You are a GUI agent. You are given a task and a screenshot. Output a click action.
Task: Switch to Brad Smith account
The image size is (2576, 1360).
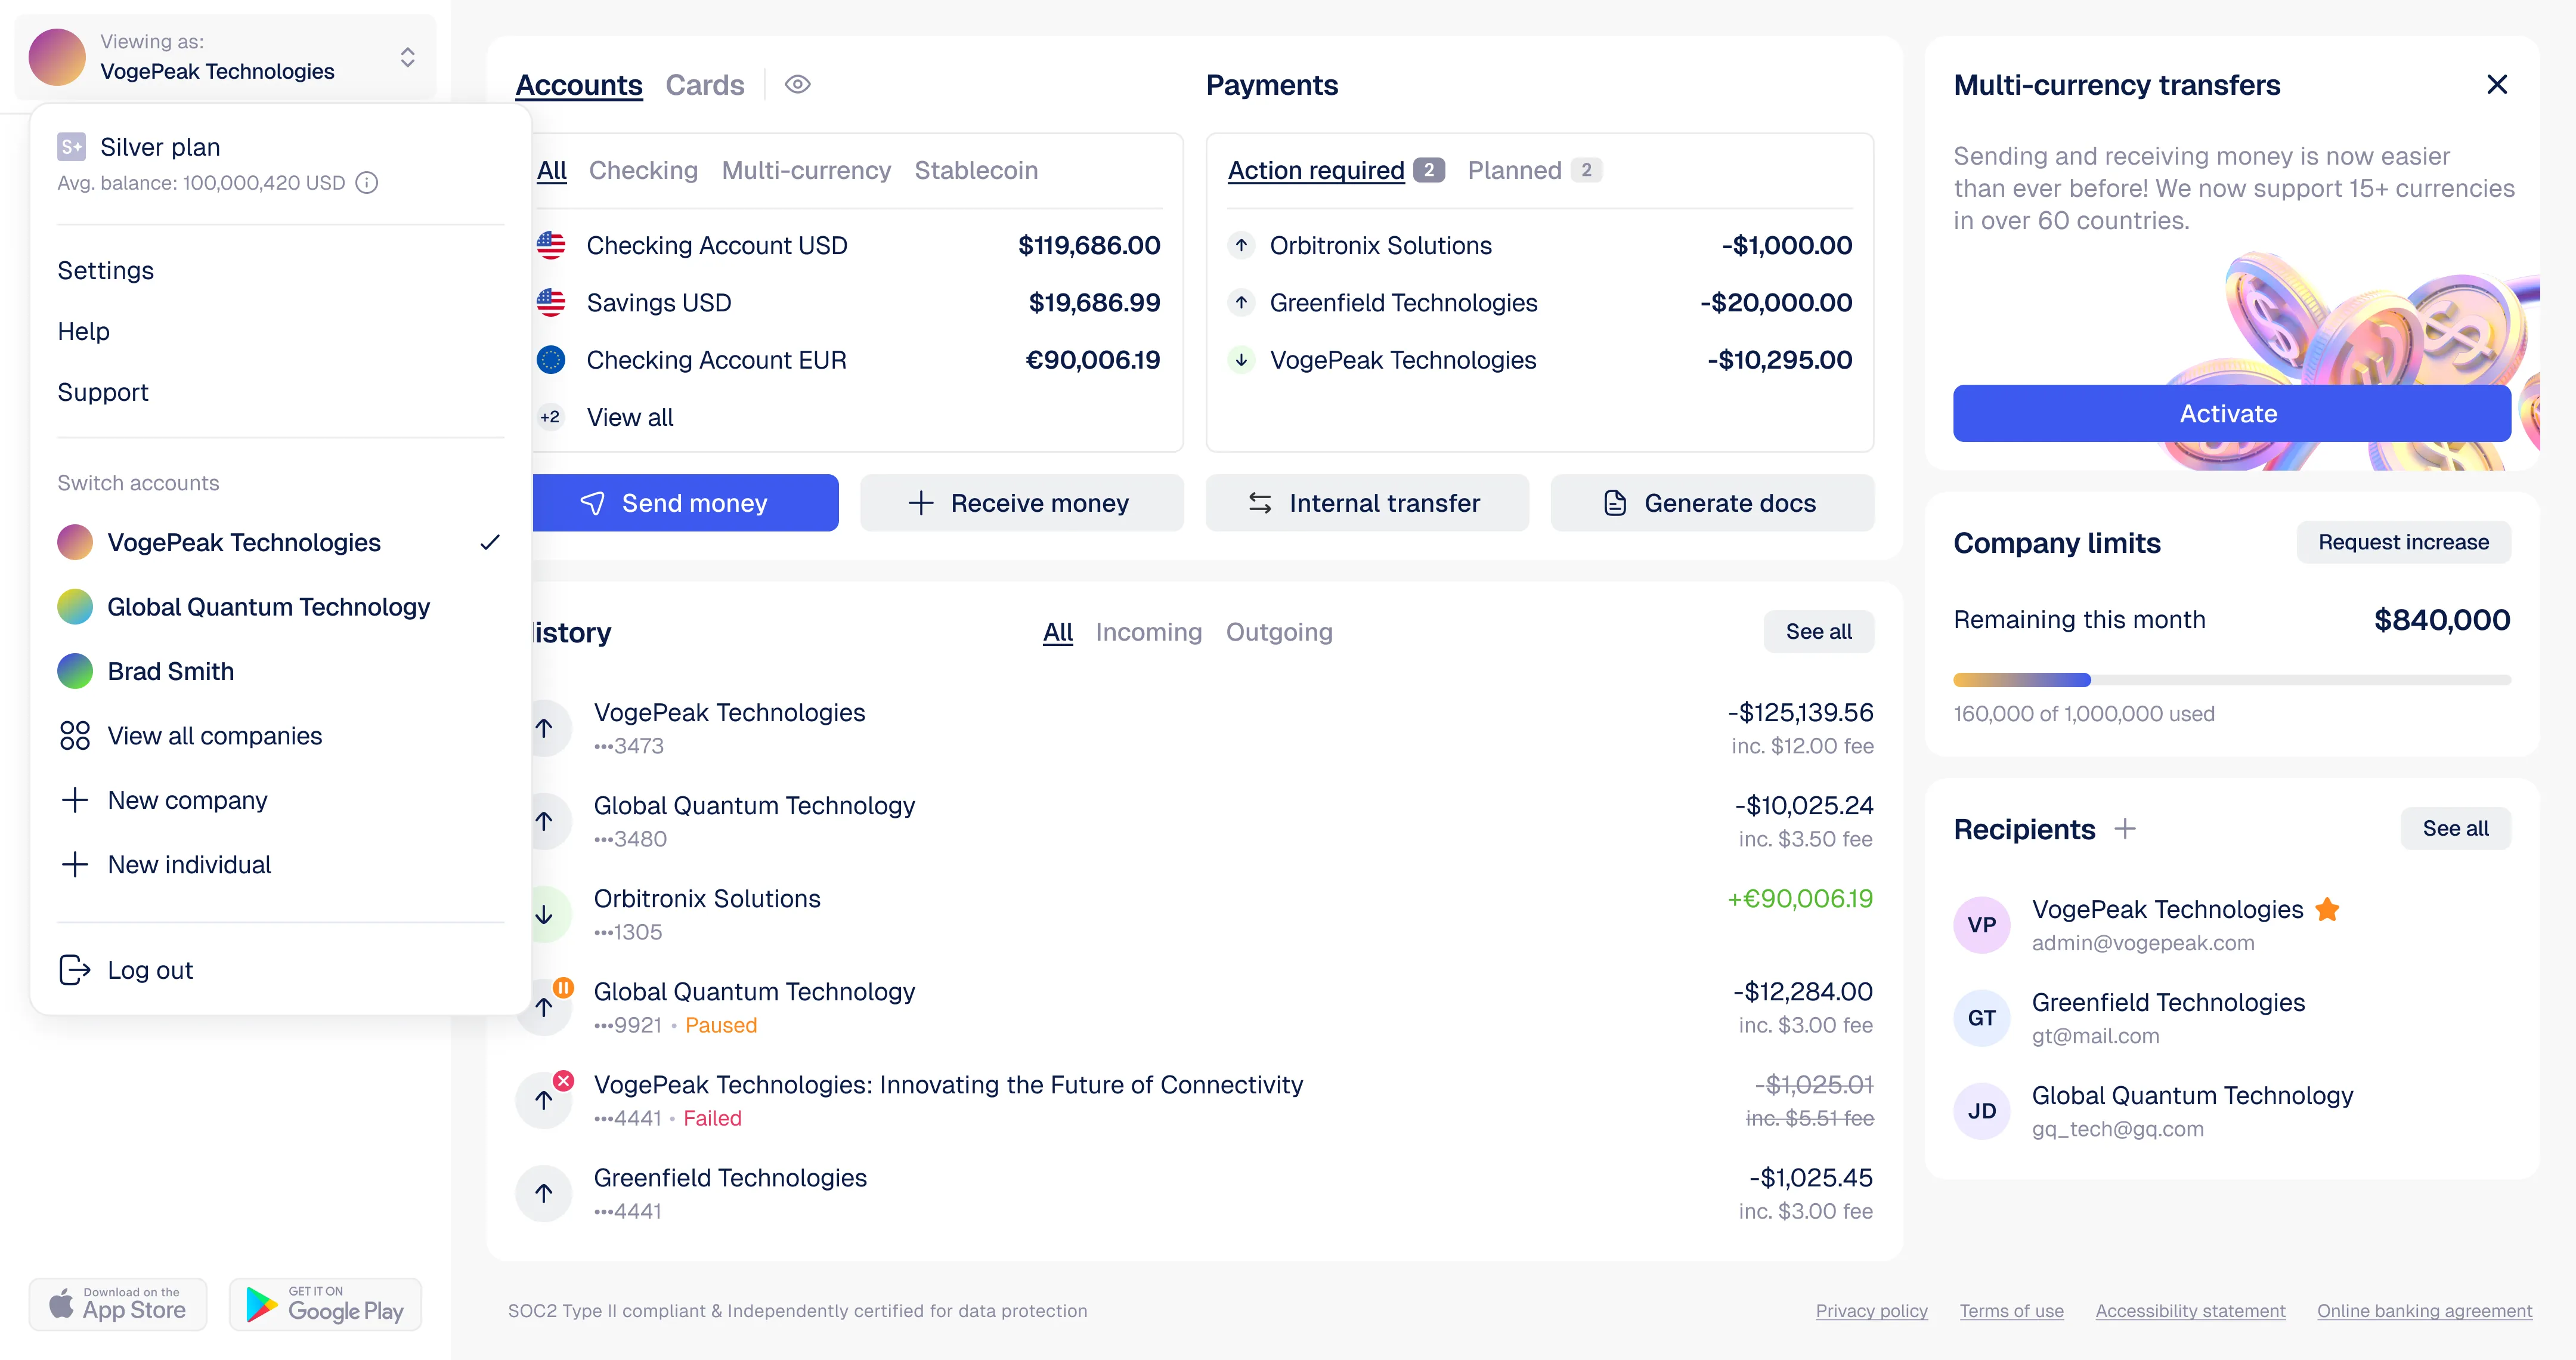click(x=281, y=672)
